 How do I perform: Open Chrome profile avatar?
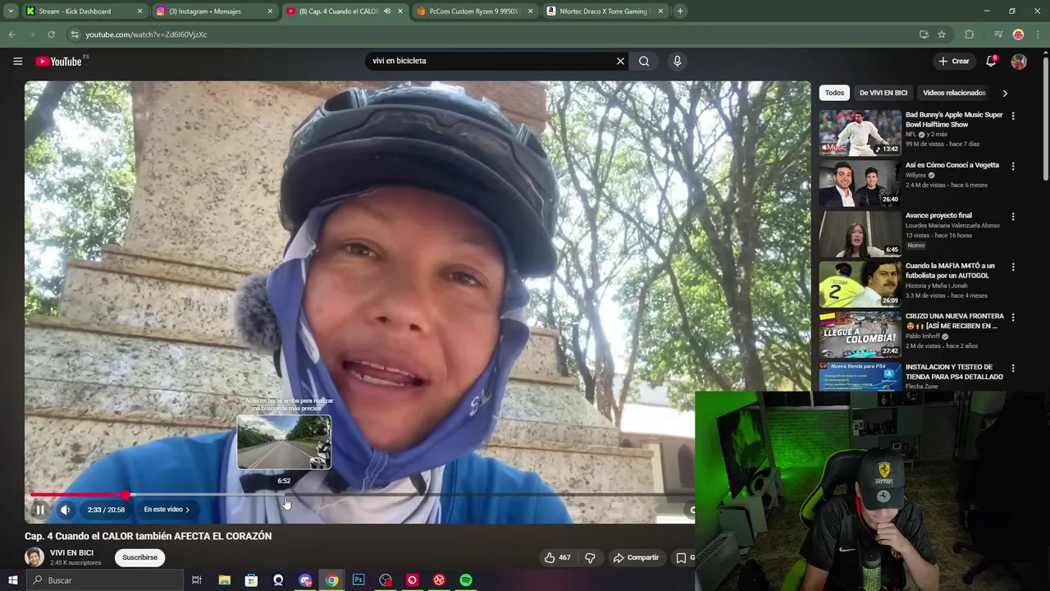point(1018,34)
